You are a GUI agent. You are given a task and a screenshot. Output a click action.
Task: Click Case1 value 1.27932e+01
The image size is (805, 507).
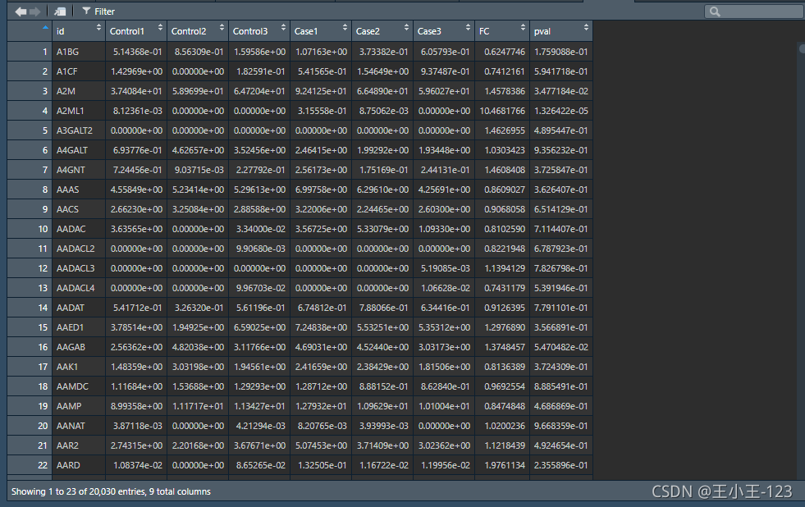point(322,406)
